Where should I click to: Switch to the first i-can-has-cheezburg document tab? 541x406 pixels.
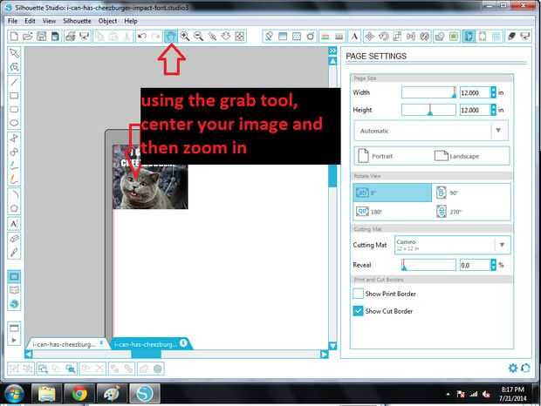click(x=67, y=344)
